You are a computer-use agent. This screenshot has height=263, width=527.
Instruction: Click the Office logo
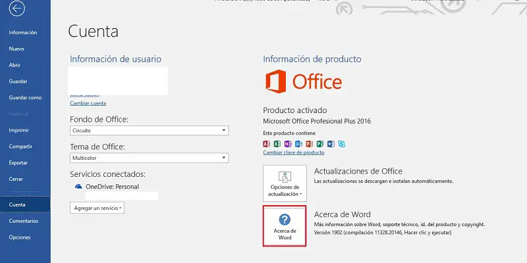[304, 82]
